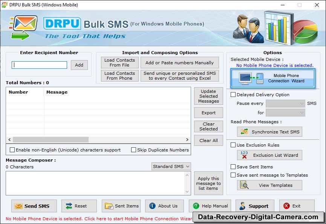The image size is (326, 224).
Task: Click the app icon in the title bar
Action: click(4, 5)
